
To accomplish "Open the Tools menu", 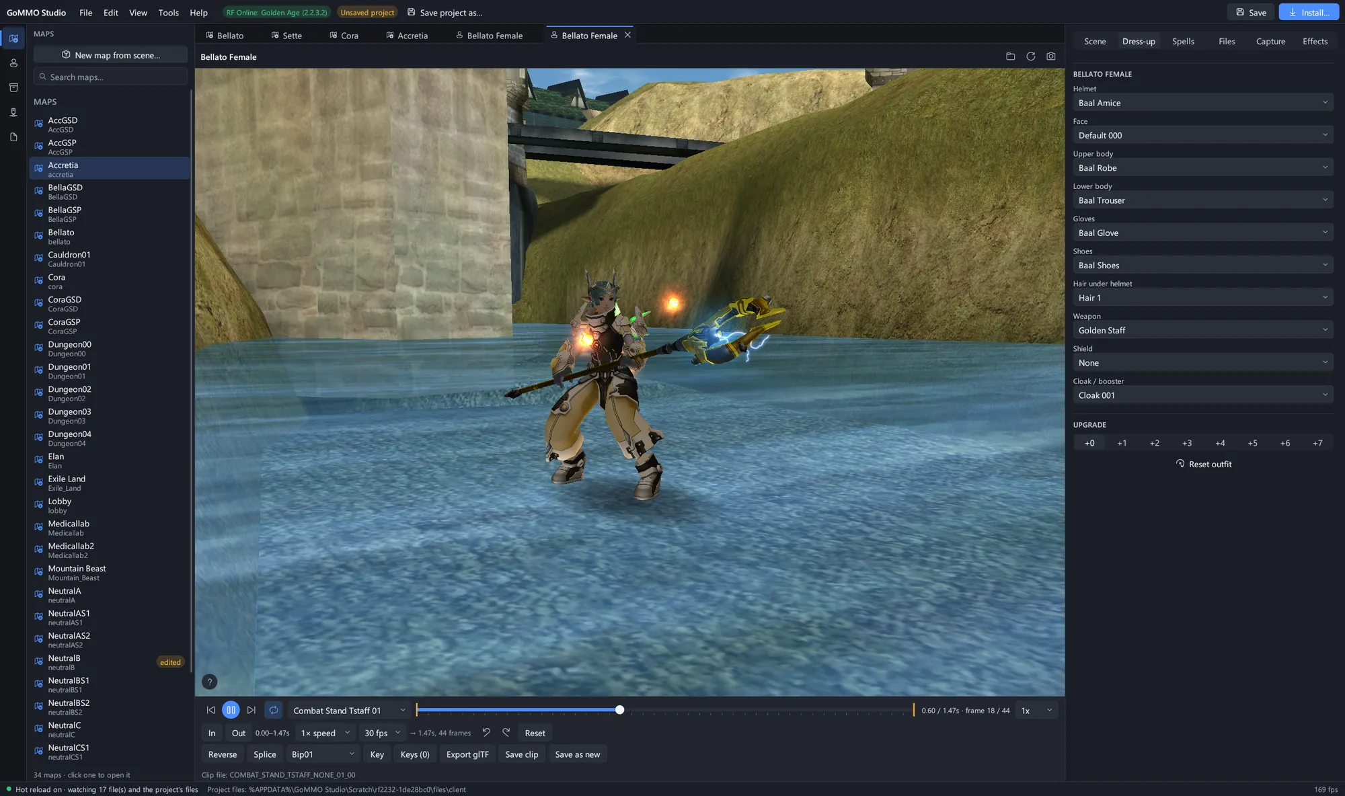I will tap(168, 12).
